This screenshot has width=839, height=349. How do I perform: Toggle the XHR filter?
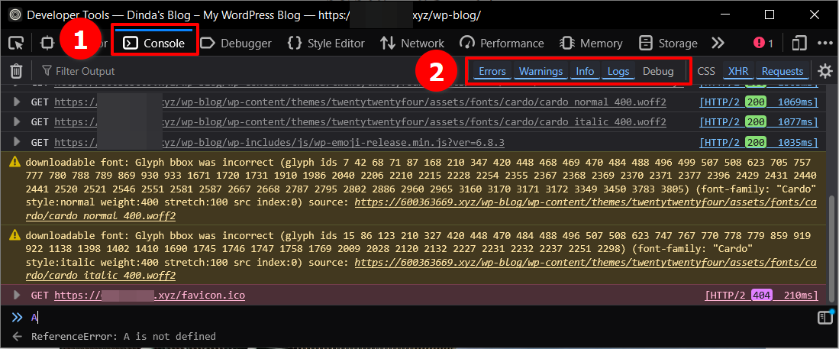click(x=738, y=71)
